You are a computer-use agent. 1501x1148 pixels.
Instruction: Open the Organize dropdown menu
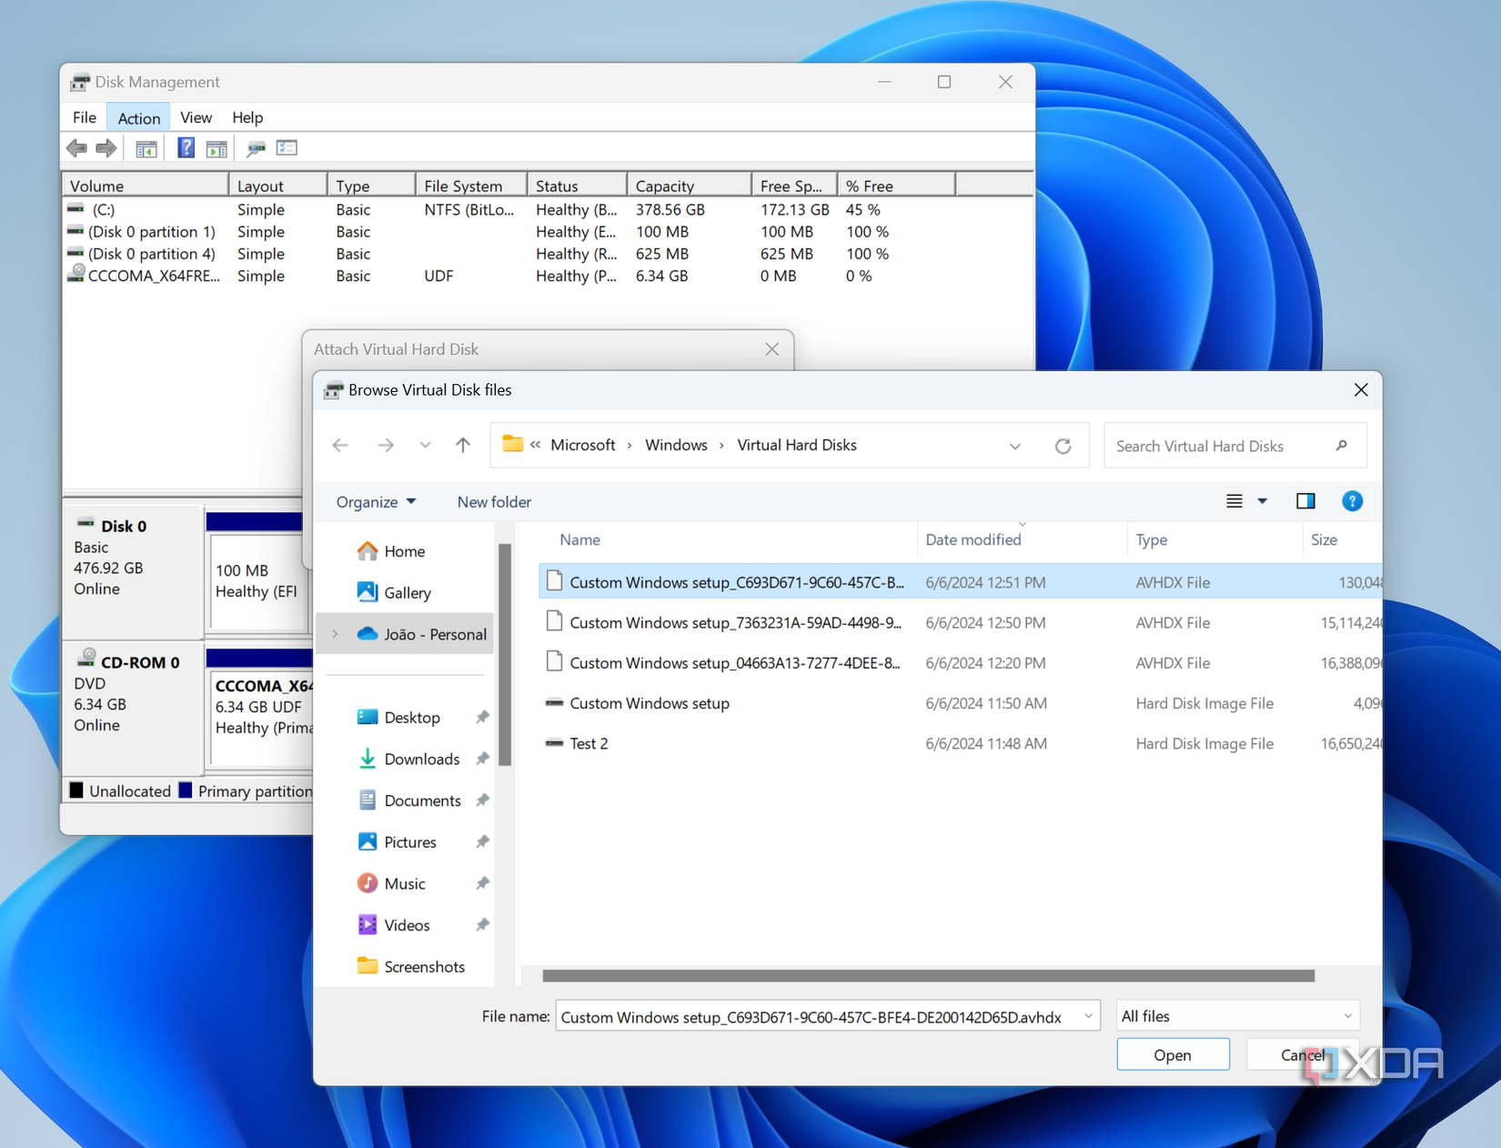coord(376,502)
